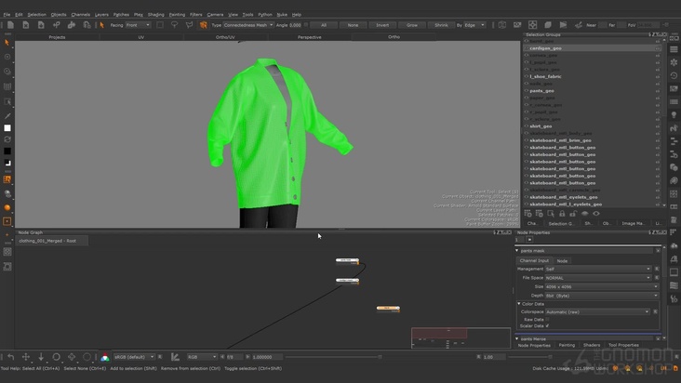Open the Depth dropdown 8bit (Byte)

602,296
